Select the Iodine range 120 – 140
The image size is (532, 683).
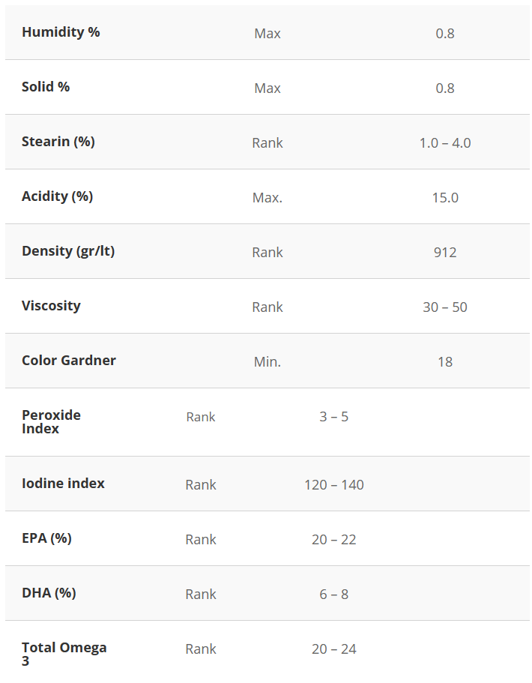click(334, 485)
